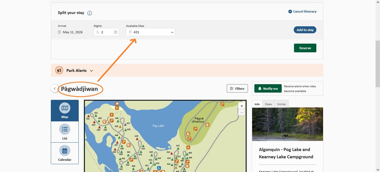380x172 pixels.
Task: Click the parking icon on the map
Action: [x=111, y=115]
